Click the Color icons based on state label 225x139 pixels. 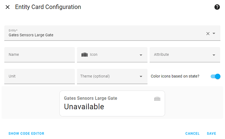coord(175,76)
